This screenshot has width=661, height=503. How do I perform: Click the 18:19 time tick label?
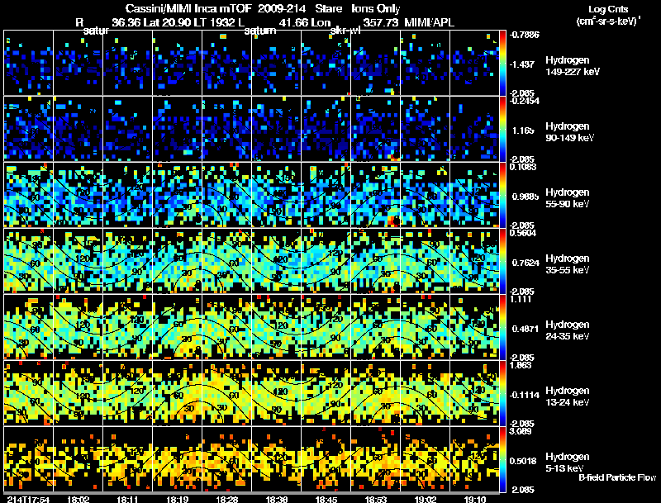pos(178,499)
